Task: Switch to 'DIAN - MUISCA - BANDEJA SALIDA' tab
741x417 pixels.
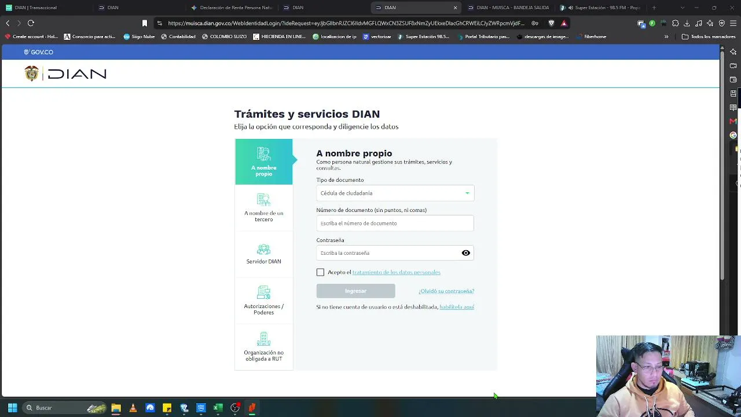Action: point(508,8)
